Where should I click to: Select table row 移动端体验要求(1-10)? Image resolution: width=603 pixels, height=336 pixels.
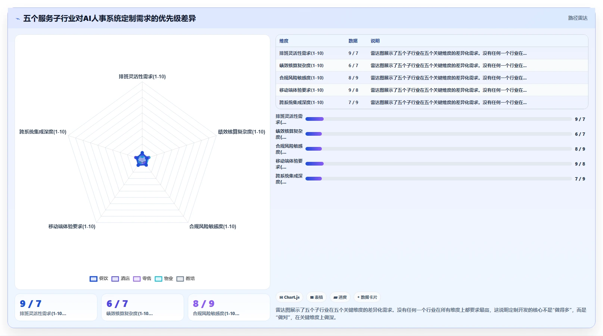click(x=432, y=90)
